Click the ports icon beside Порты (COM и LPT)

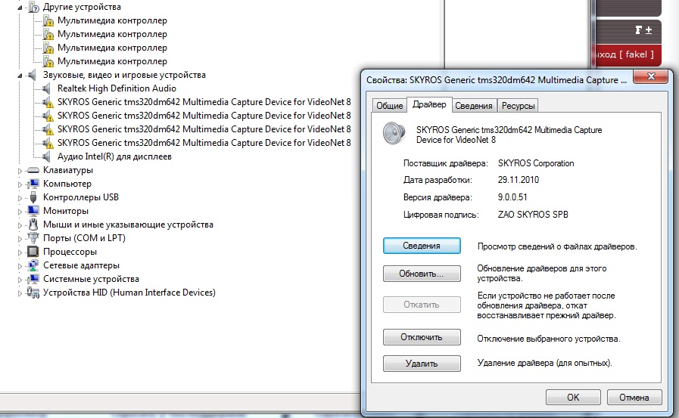(x=33, y=238)
